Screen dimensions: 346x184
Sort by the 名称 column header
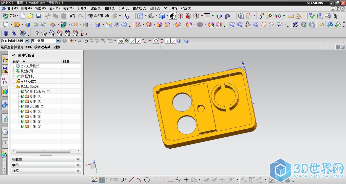[x=36, y=61]
